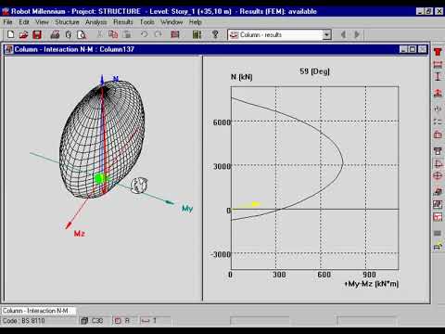Image resolution: width=445 pixels, height=334 pixels.
Task: Click the 59 [Deg] angle label
Action: coord(314,71)
